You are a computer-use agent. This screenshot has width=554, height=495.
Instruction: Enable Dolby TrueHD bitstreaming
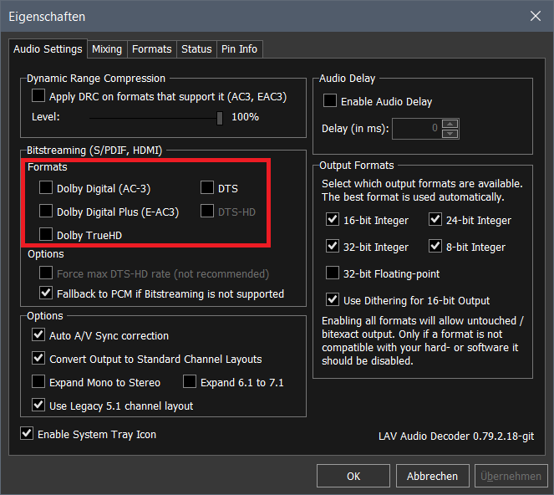pos(46,234)
